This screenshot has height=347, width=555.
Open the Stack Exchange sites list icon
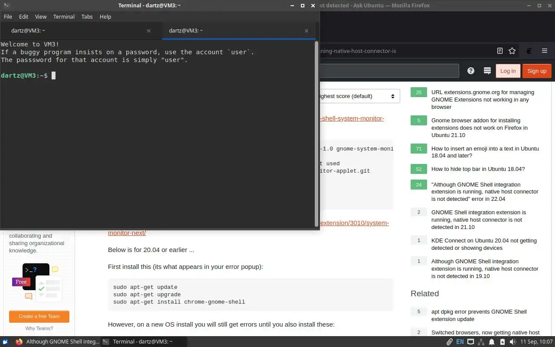tap(487, 71)
